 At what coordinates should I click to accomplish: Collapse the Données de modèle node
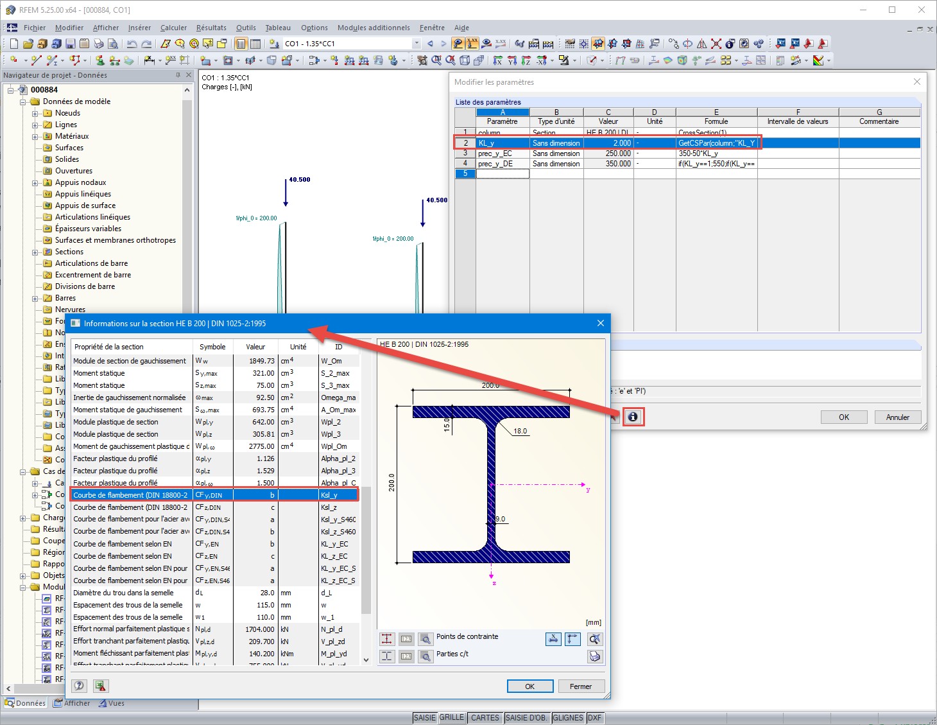click(23, 102)
